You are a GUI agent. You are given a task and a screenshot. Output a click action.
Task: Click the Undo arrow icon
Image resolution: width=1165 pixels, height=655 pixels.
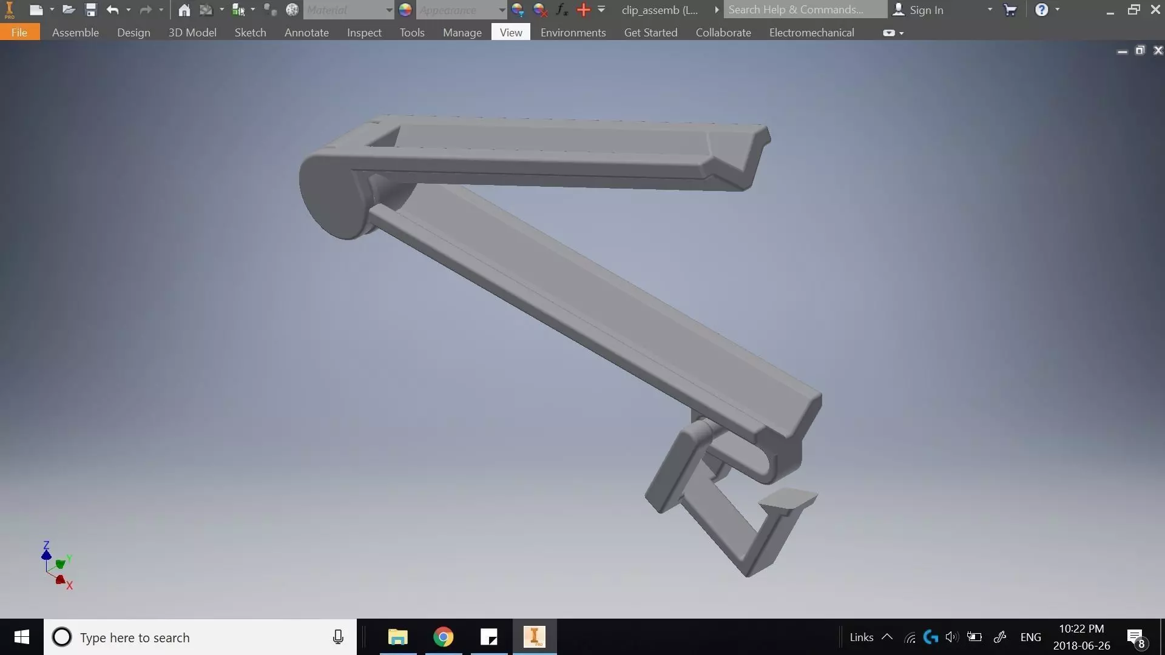(112, 10)
